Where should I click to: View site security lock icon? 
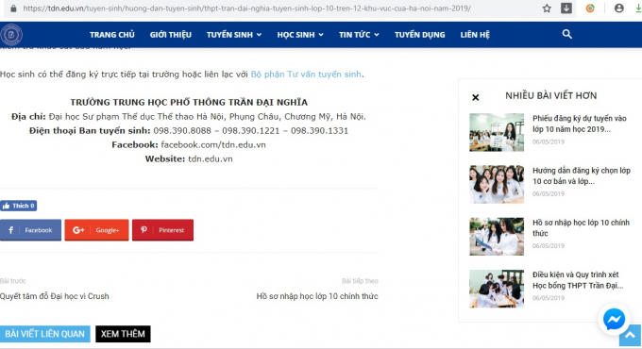coord(13,8)
